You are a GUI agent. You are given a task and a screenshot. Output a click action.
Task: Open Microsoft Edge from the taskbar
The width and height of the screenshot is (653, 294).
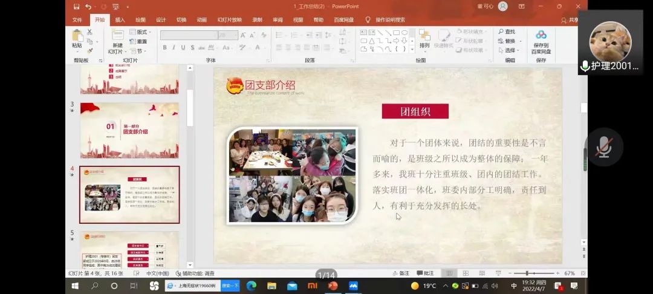[251, 286]
